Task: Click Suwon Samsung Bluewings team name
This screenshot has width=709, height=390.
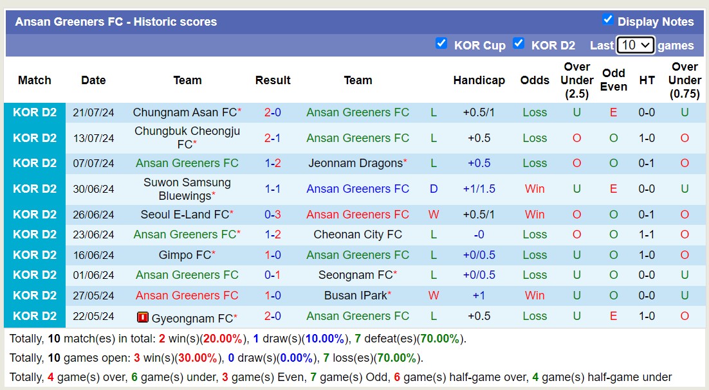Action: pyautogui.click(x=187, y=189)
